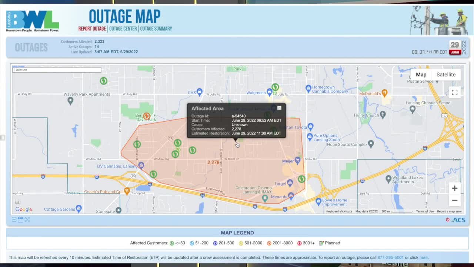
Task: Click the Active Outages count 14
Action: pyautogui.click(x=97, y=47)
